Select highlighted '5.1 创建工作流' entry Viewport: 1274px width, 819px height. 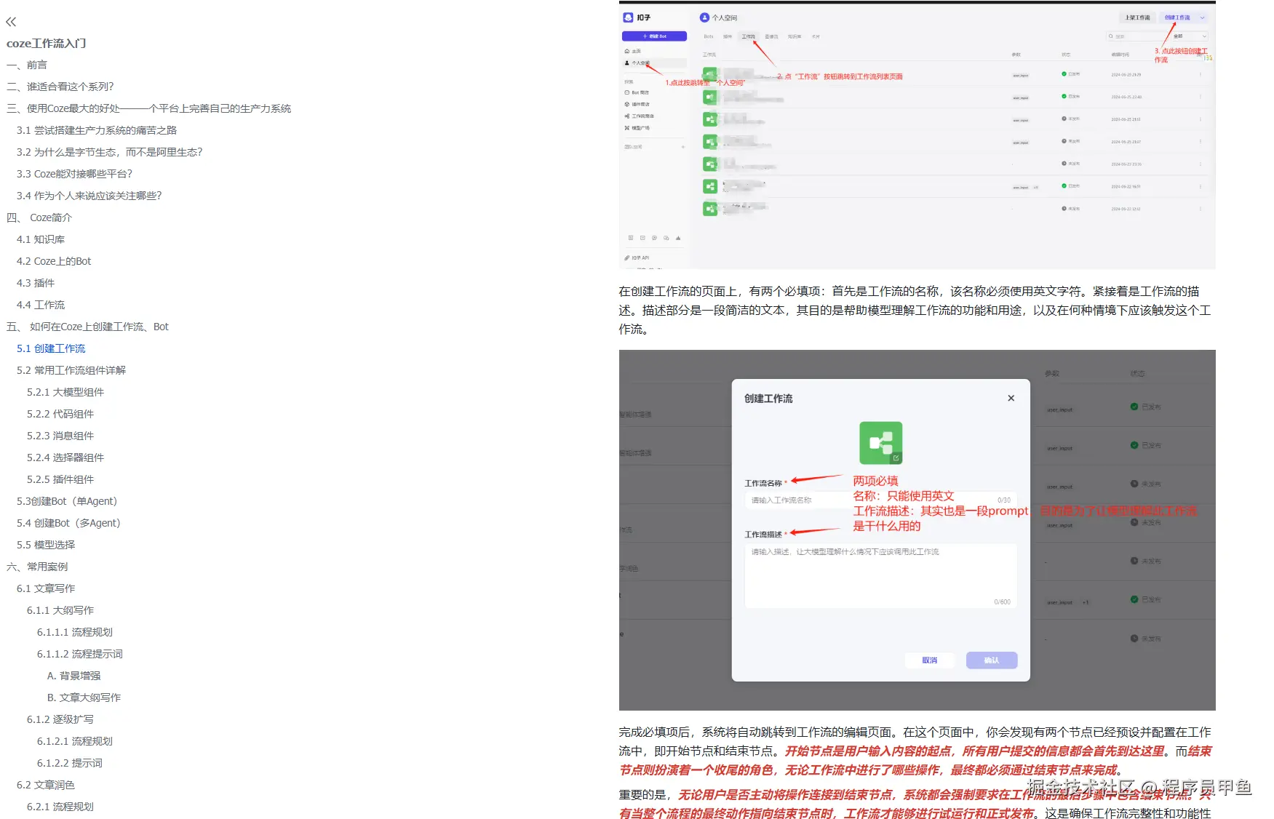tap(51, 348)
